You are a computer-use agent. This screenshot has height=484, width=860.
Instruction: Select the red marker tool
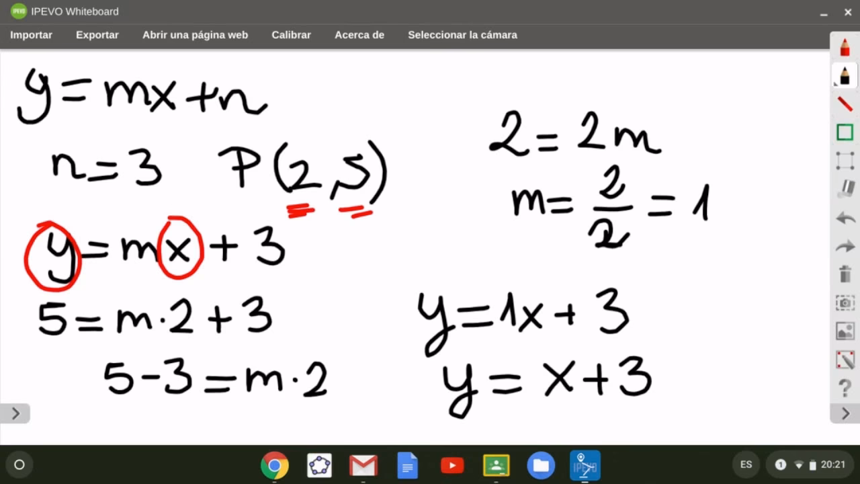(845, 46)
